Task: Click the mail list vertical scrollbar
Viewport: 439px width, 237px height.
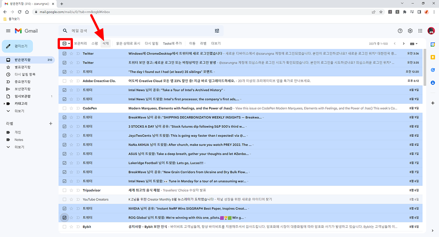Action: [425, 67]
